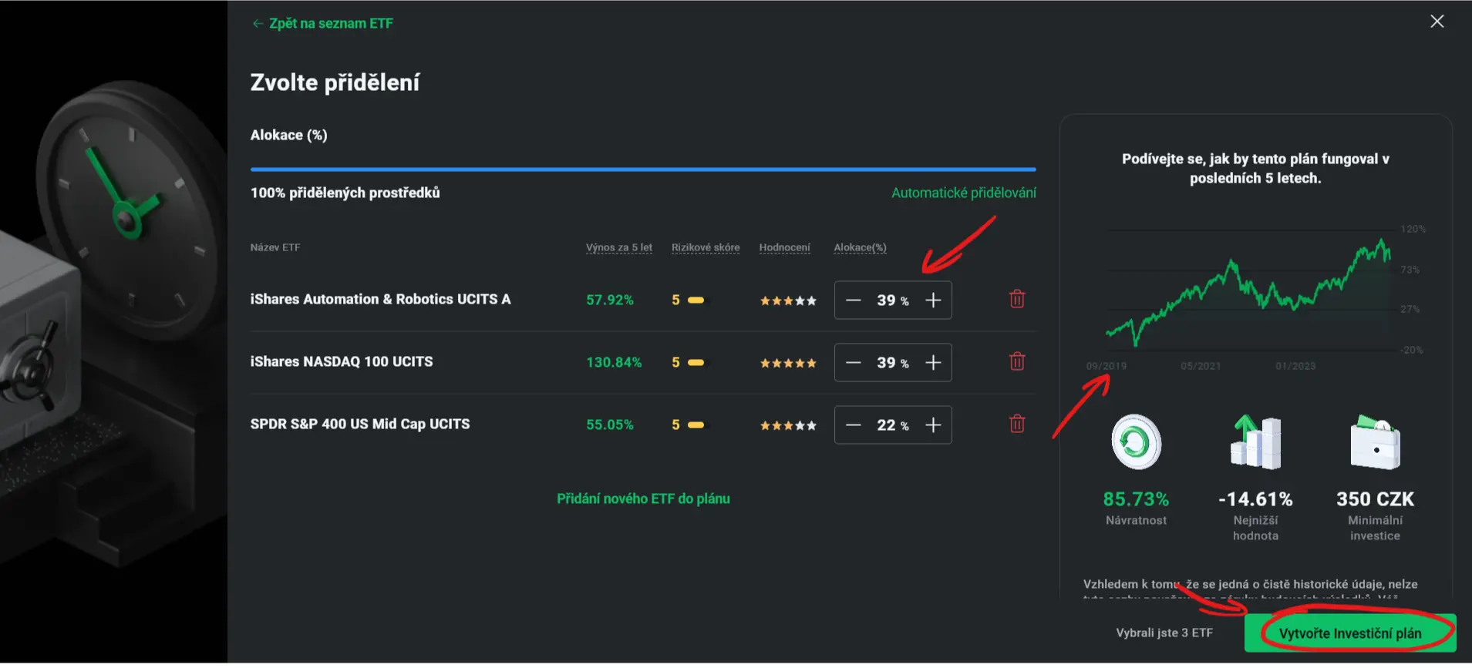Click the Návratnost circular return icon

(1136, 442)
